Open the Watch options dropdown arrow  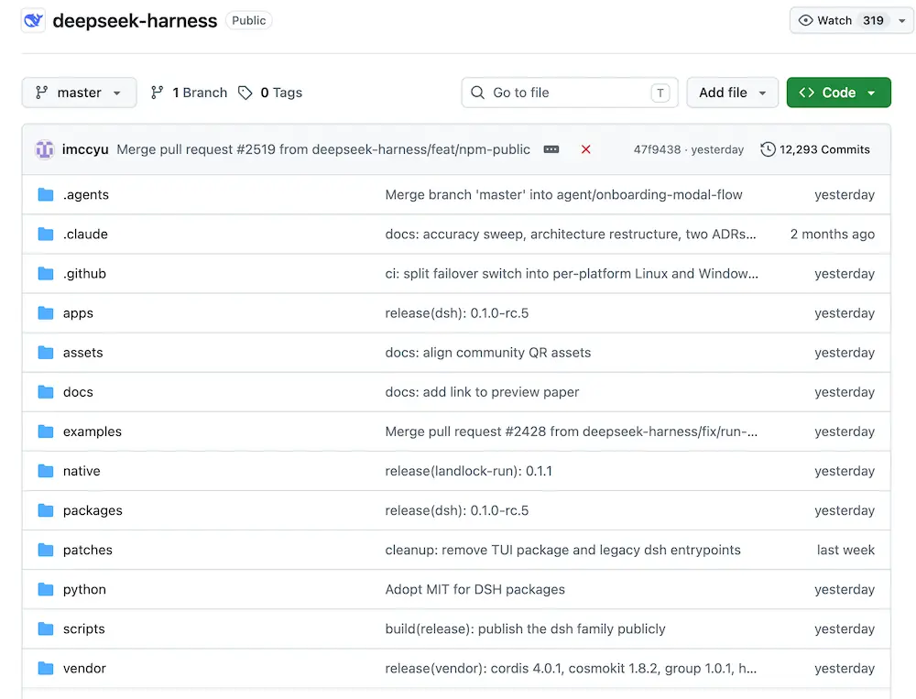pyautogui.click(x=902, y=21)
